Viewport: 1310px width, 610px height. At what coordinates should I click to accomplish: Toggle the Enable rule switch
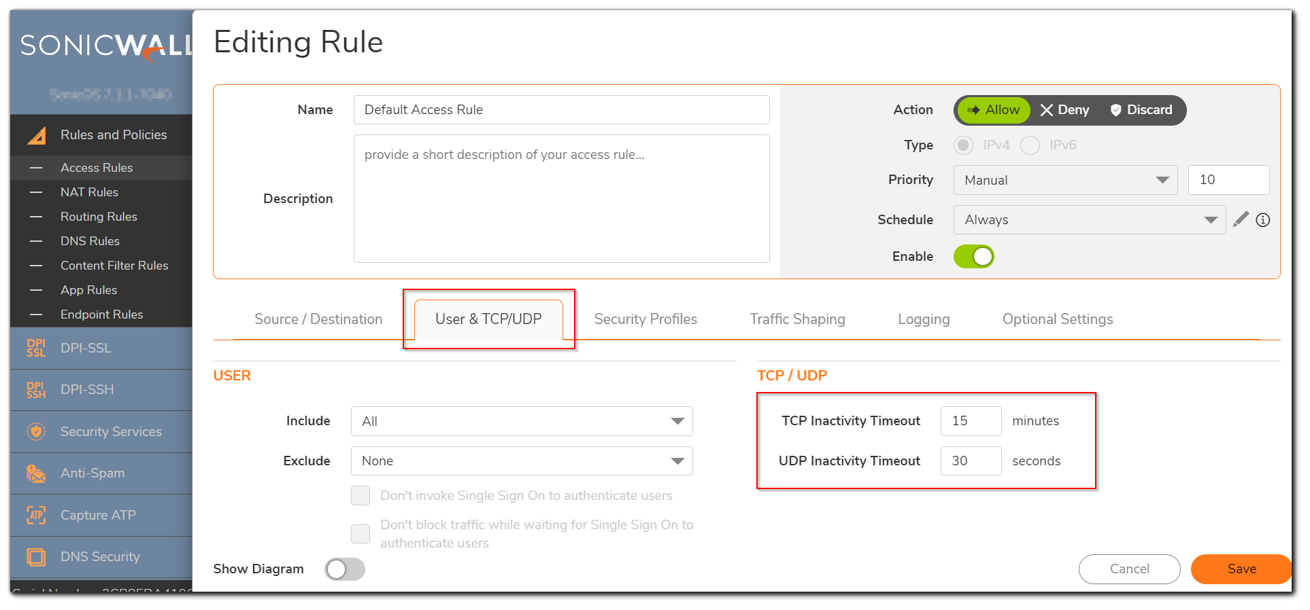click(974, 257)
